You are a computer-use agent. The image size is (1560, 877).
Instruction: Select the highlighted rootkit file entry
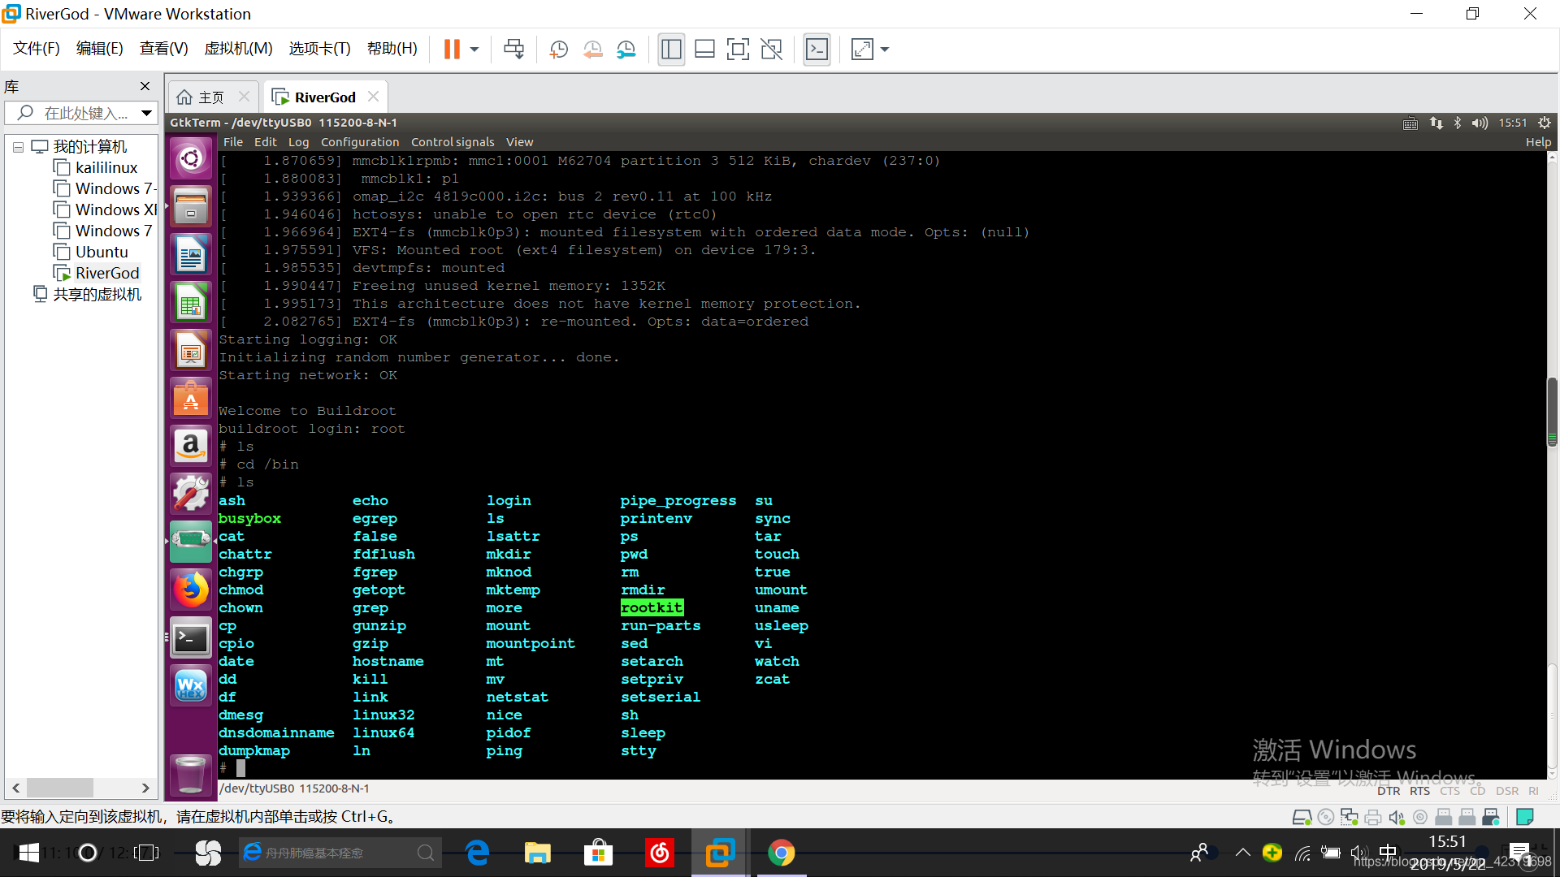[x=652, y=607]
